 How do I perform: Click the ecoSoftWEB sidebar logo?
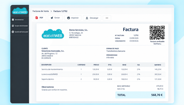[x=20, y=11]
